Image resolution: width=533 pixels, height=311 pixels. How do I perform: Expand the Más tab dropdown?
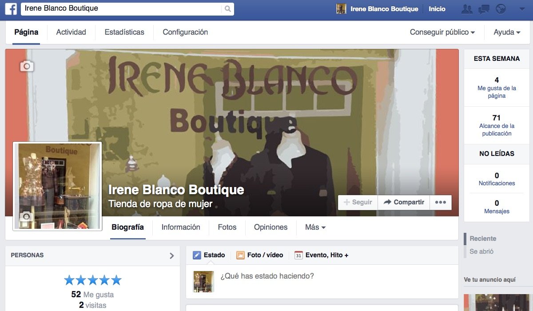pos(315,227)
